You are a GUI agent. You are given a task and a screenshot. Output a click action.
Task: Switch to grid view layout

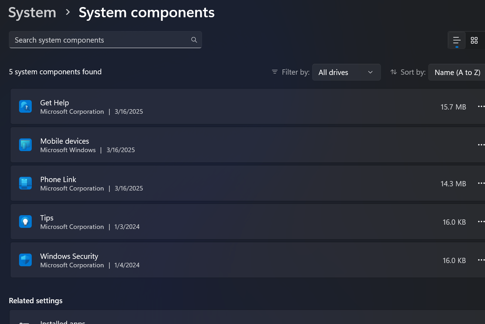474,40
